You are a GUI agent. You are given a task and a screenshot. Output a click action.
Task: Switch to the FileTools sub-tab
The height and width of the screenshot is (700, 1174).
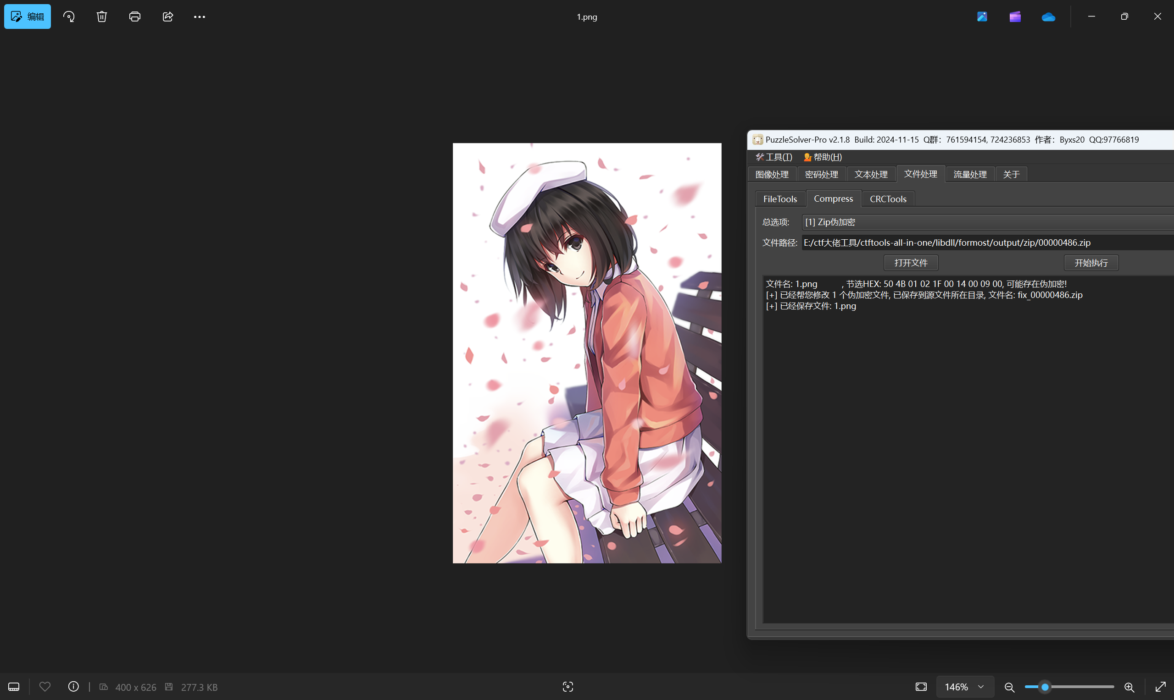tap(780, 198)
